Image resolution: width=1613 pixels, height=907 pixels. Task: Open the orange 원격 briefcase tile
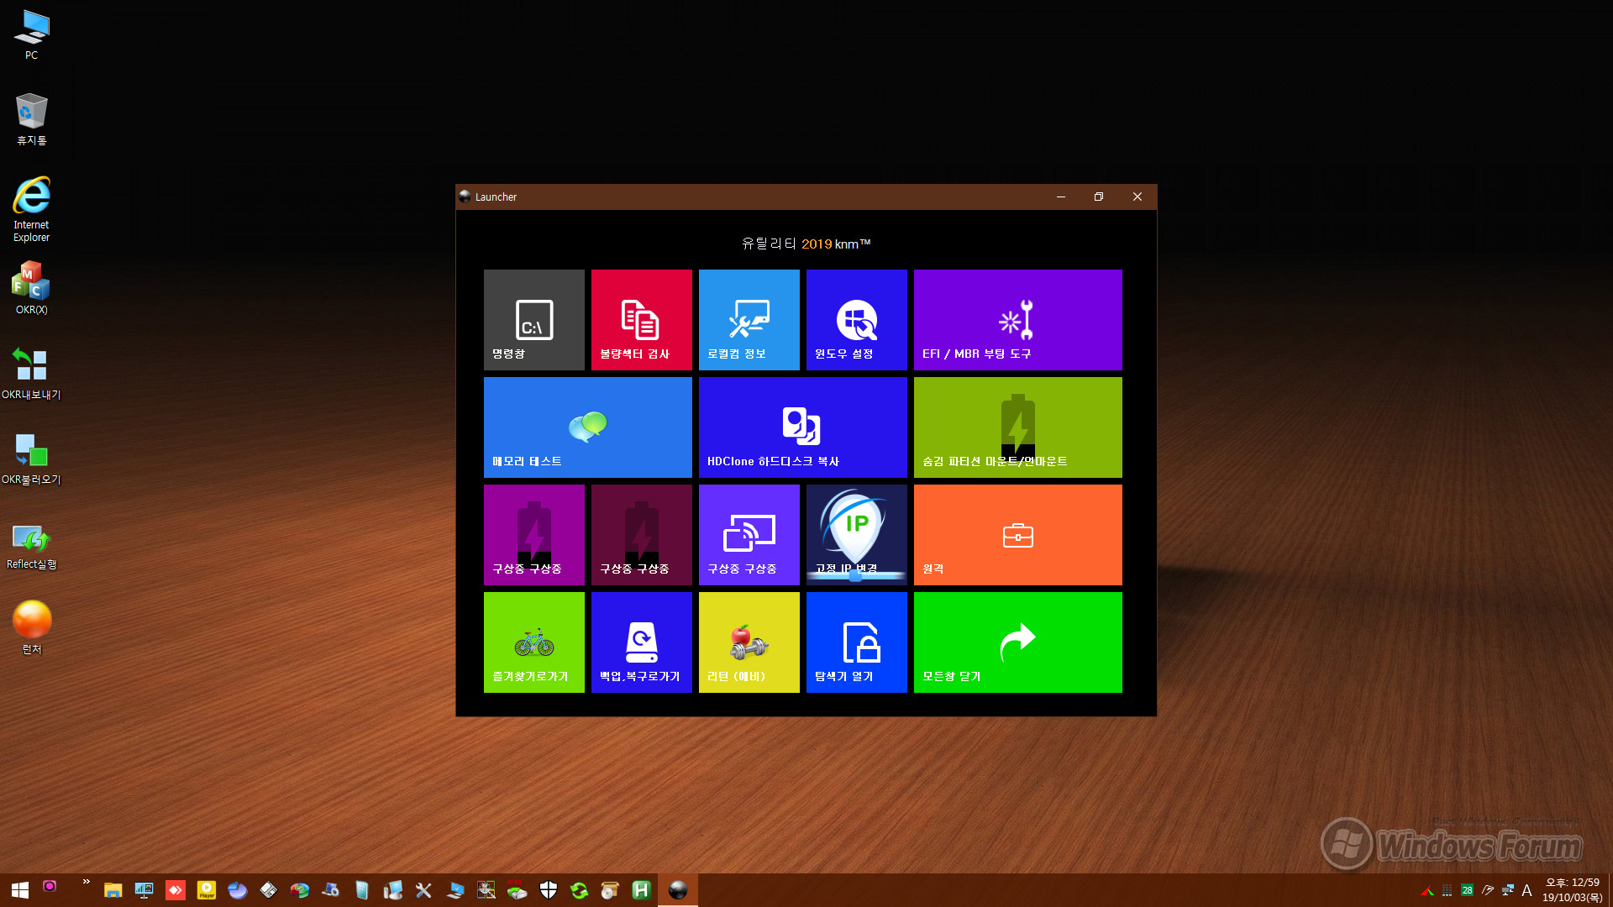point(1017,535)
